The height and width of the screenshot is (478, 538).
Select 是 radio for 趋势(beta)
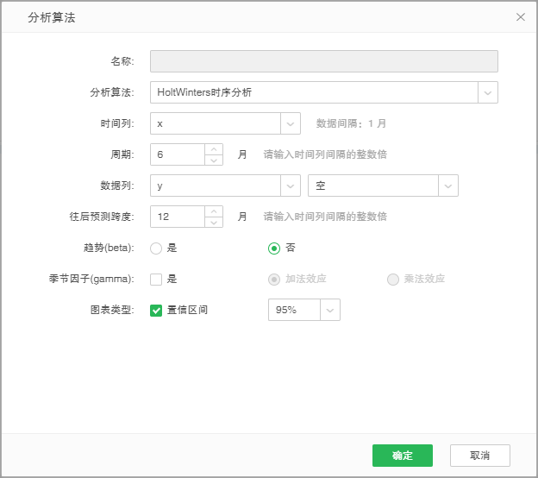(156, 248)
